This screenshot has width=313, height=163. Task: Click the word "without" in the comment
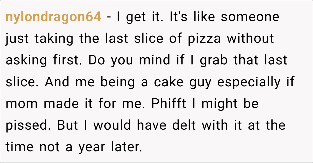(x=250, y=39)
